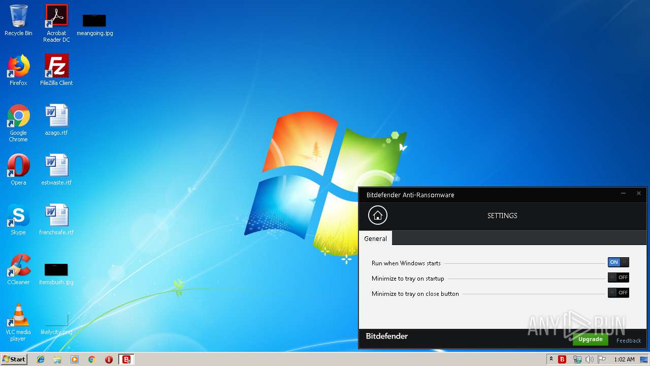Go to Bitdefender home screen icon
Screen dimensions: 650x366
click(x=377, y=215)
